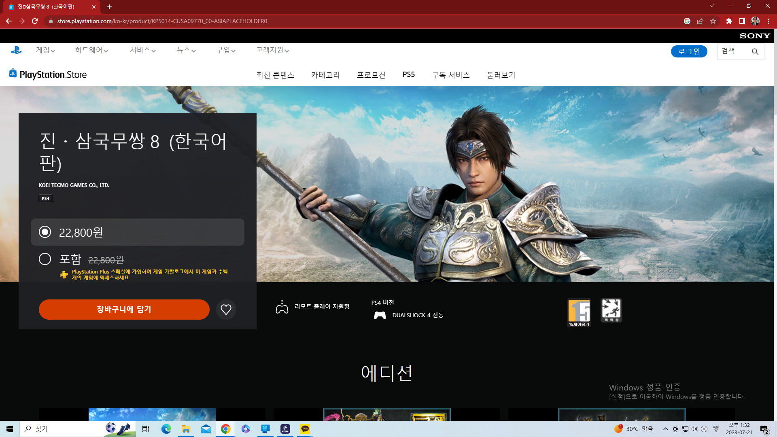
Task: Click the PlayStation logo icon
Action: pos(16,50)
